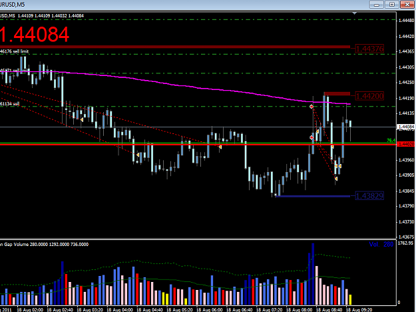
Task: Click the red 1.44020 price axis tag
Action: [406, 144]
